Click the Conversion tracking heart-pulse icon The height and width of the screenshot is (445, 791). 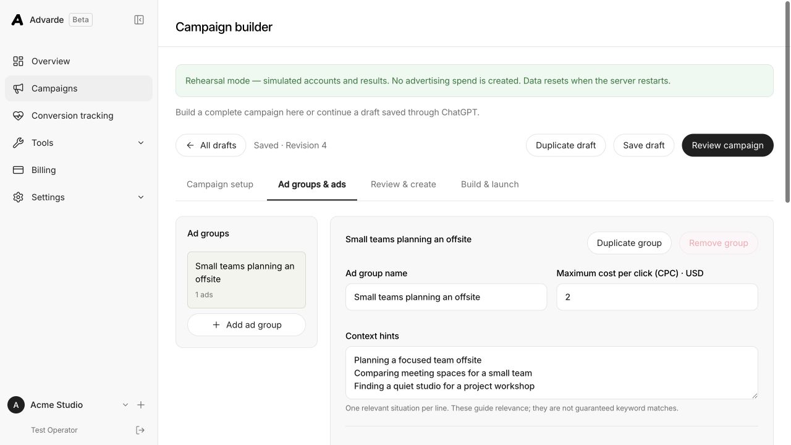pos(19,116)
